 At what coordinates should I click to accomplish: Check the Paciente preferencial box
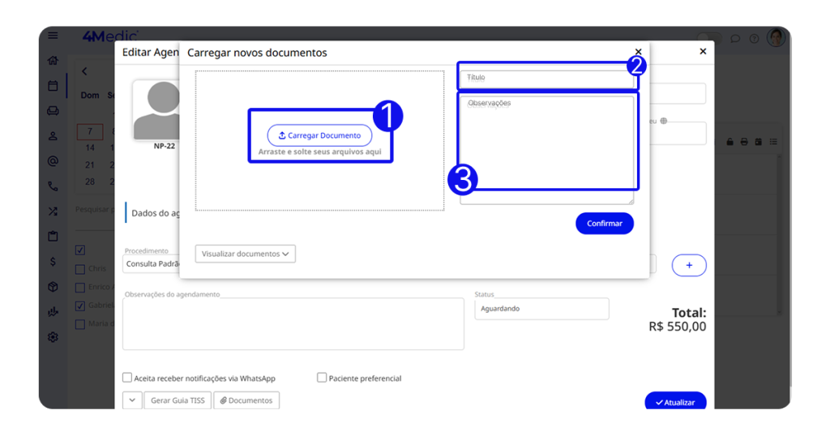[x=322, y=378]
